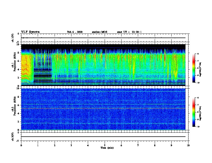Click the "VLF Spectra" title text
212x163 pixels.
(x=30, y=32)
